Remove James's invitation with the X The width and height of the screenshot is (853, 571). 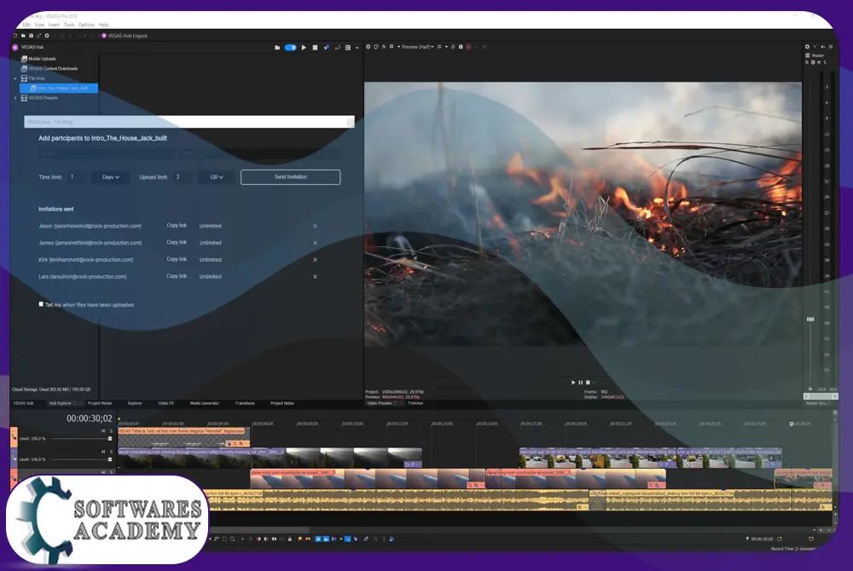(315, 243)
